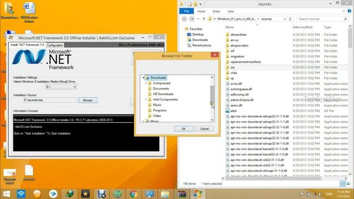Screen dimensions: 354x199
Task: Open the Share ribbon tab
Action: pyautogui.click(x=216, y=11)
